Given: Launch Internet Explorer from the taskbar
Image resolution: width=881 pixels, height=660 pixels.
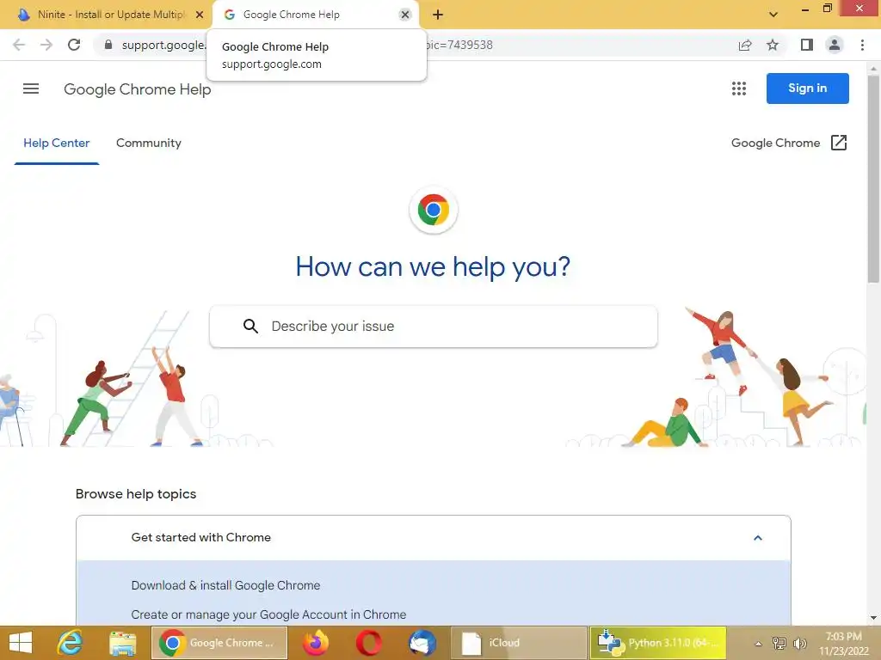Looking at the screenshot, I should pos(71,643).
